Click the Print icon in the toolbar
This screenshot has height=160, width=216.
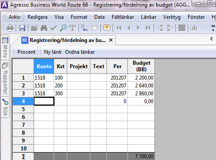pos(10,28)
